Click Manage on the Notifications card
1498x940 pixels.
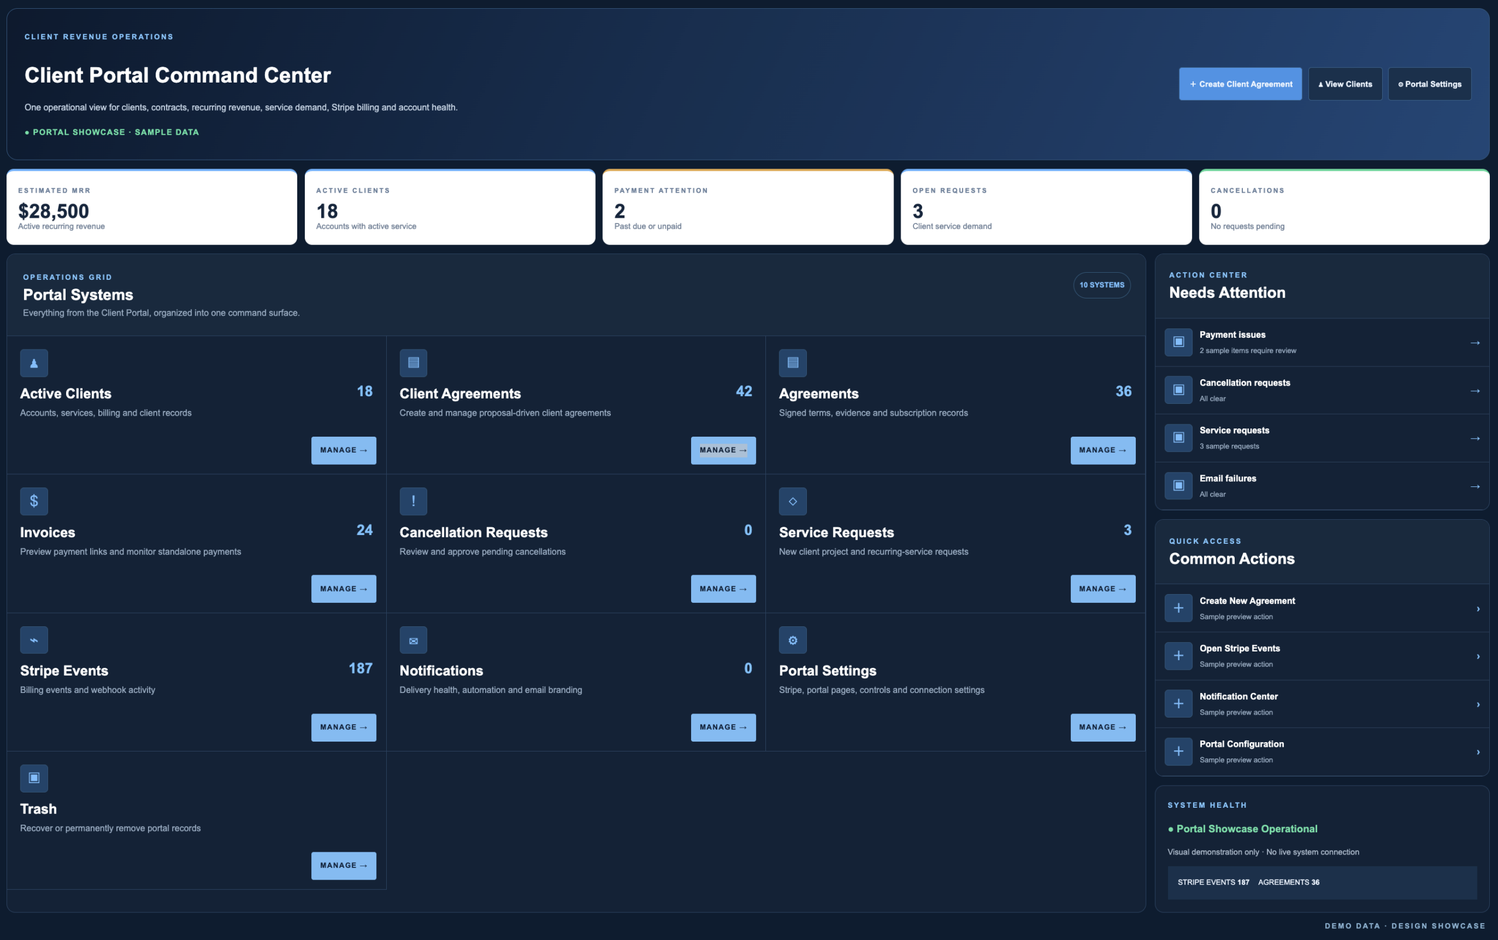point(723,728)
